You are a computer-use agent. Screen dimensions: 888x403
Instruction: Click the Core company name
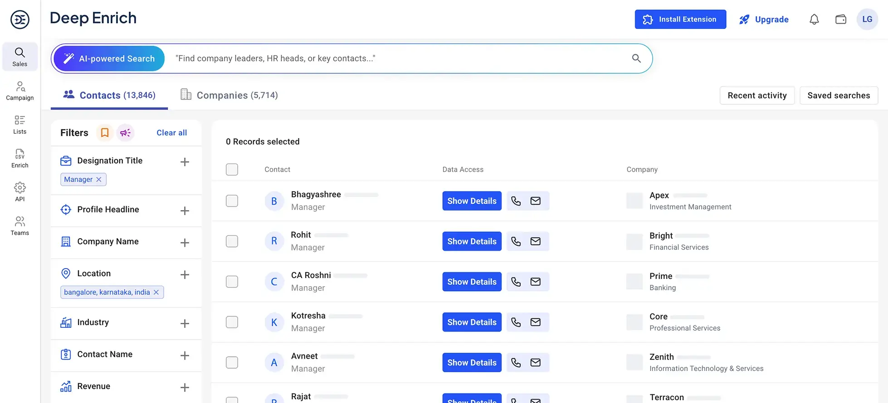(x=659, y=317)
